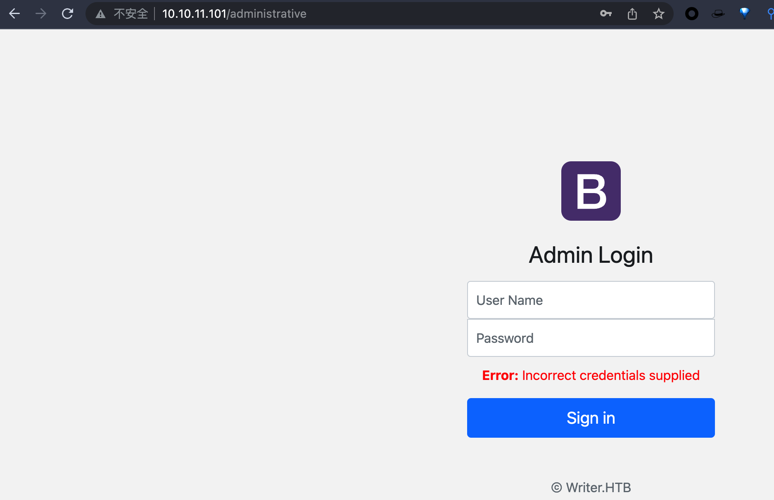Go back with the browser back arrow
This screenshot has height=500, width=774.
(x=14, y=14)
